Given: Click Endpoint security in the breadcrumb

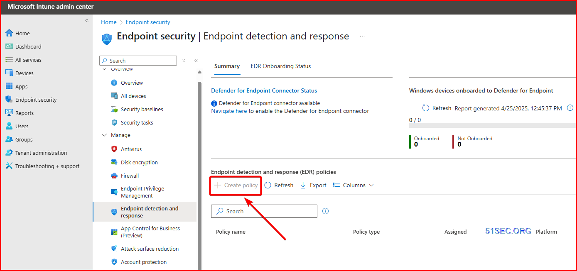Looking at the screenshot, I should (148, 22).
